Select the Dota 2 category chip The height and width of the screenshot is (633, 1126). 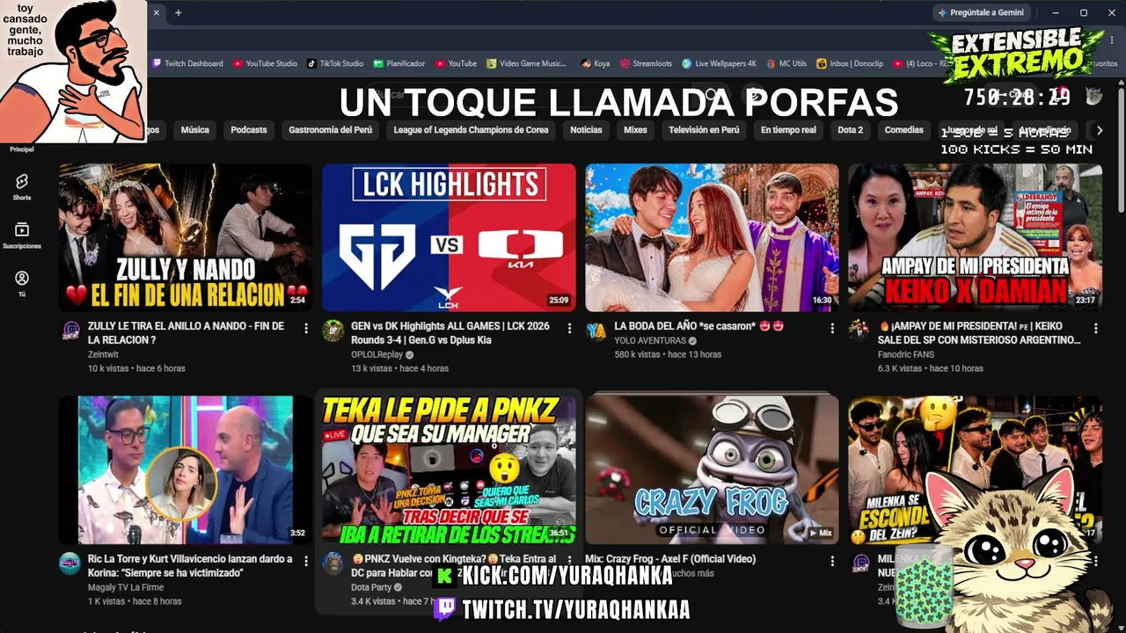(850, 130)
